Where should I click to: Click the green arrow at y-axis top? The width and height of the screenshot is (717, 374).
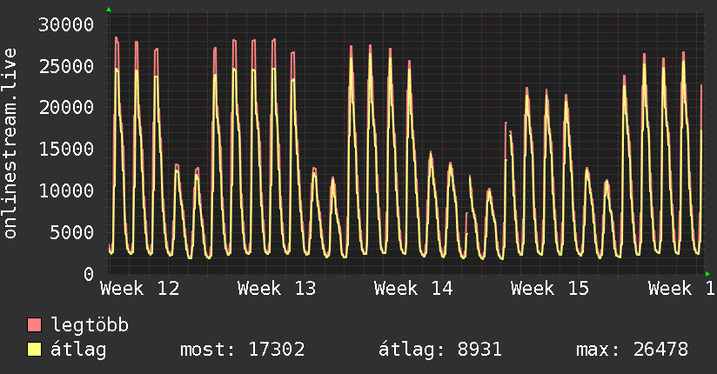pyautogui.click(x=109, y=10)
